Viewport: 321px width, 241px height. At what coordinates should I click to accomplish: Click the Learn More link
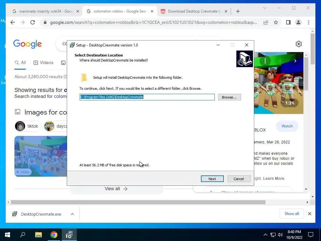click(273, 179)
